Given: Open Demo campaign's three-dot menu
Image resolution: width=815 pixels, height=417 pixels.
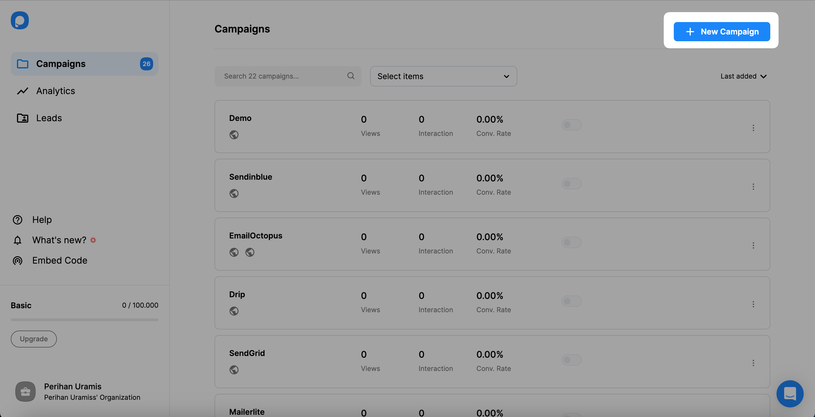Looking at the screenshot, I should (753, 128).
